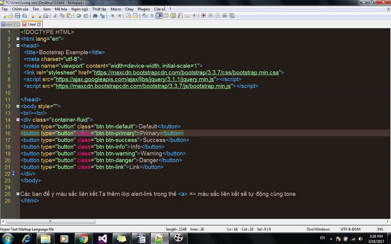Click the Playback macro icon
The width and height of the screenshot is (391, 244).
coord(218,16)
